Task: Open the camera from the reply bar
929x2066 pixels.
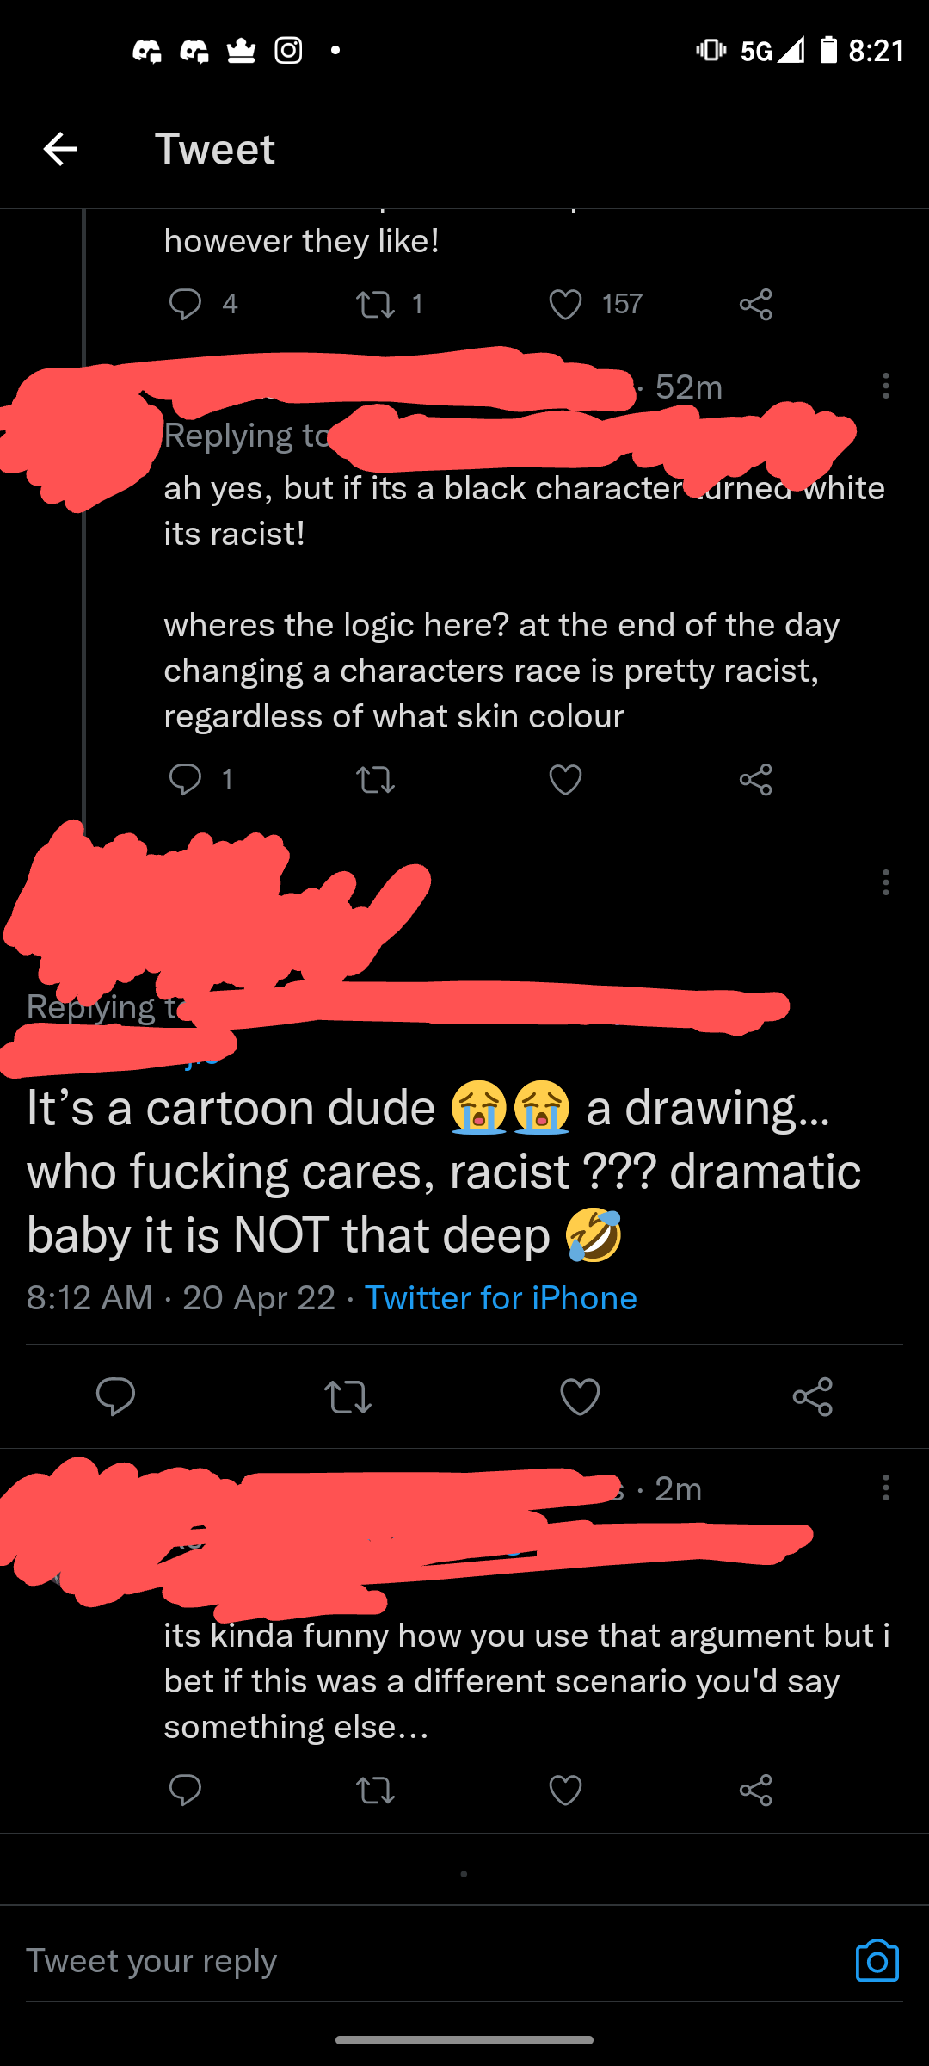Action: pos(877,1961)
